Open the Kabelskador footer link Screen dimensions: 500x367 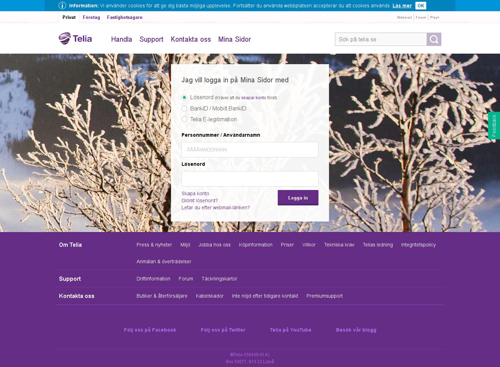pos(210,296)
